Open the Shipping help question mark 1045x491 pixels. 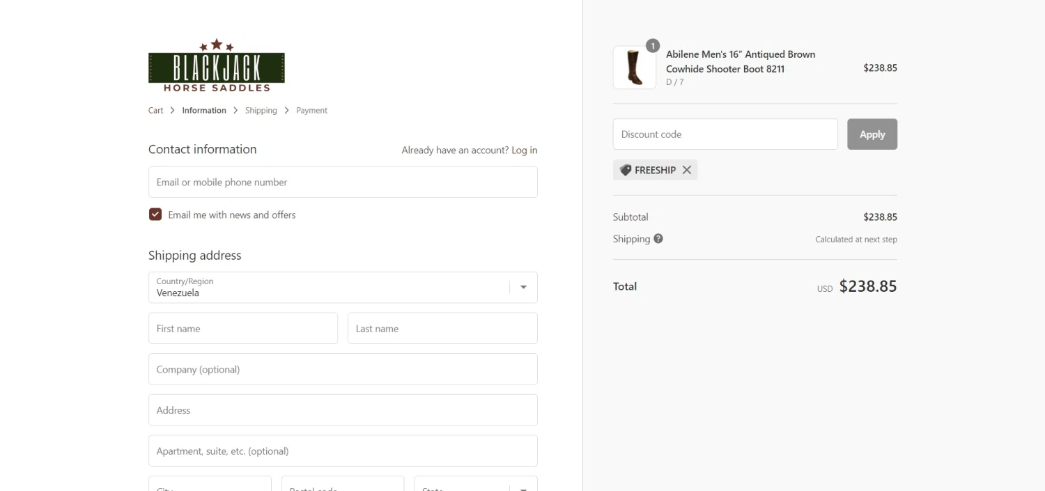[x=658, y=238]
